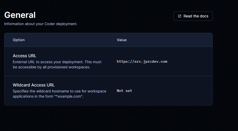Click the Access URL description beginning "External URL to access"
This screenshot has width=238, height=131.
(x=57, y=64)
